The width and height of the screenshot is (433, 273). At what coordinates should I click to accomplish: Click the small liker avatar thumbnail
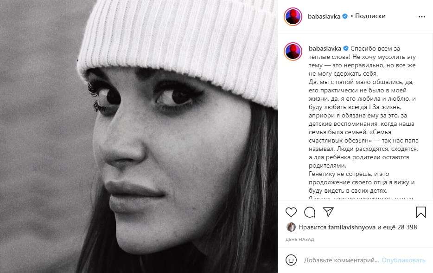[291, 227]
